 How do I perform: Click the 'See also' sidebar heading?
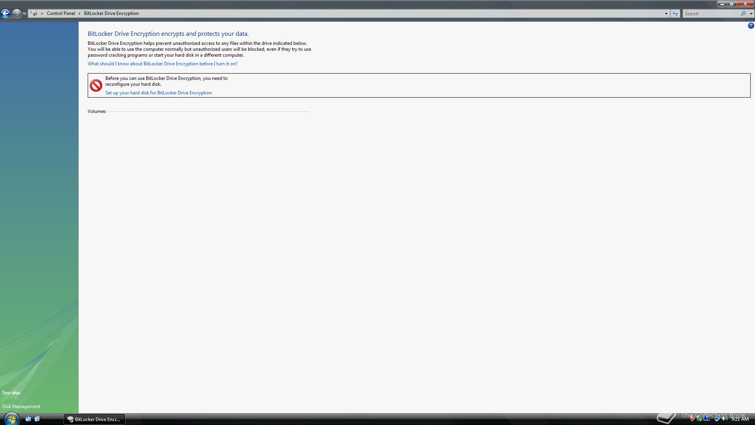click(x=11, y=393)
